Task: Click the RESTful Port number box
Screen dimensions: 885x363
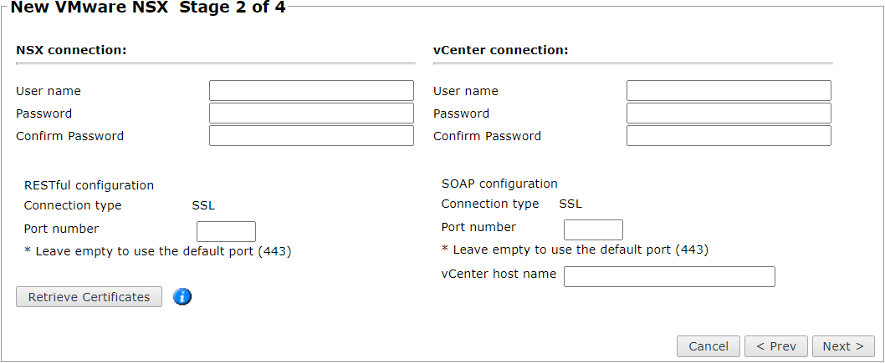Action: pos(227,231)
